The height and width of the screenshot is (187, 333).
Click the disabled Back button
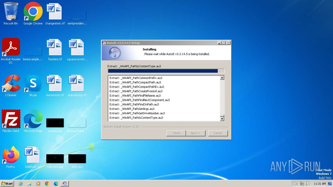tap(176, 133)
